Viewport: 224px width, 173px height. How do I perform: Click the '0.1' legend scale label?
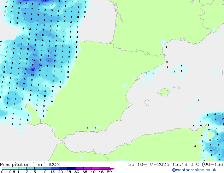click(x=3, y=172)
